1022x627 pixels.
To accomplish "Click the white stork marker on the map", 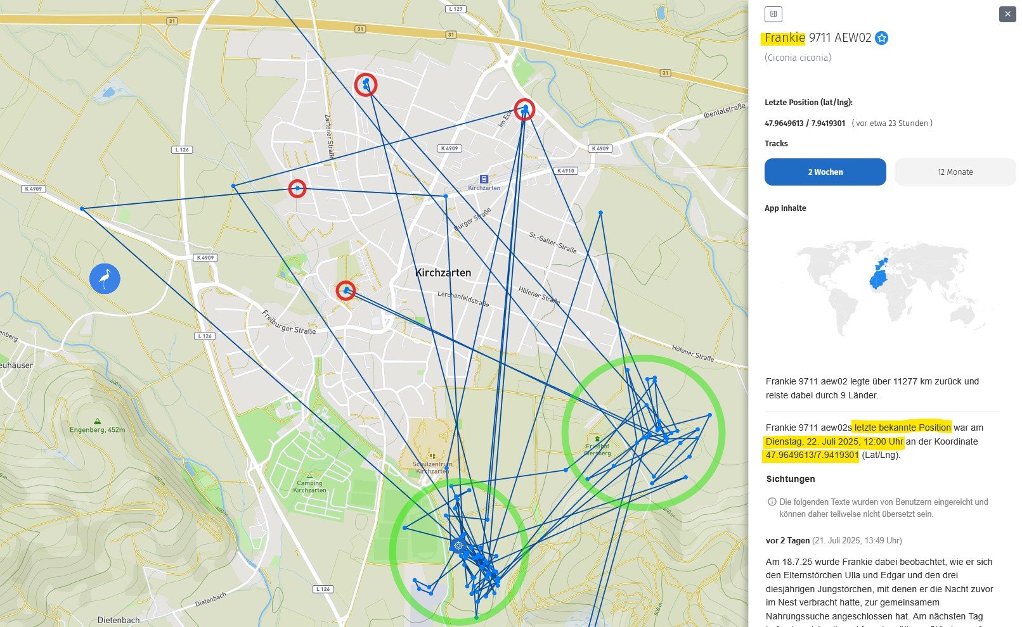I will (105, 279).
